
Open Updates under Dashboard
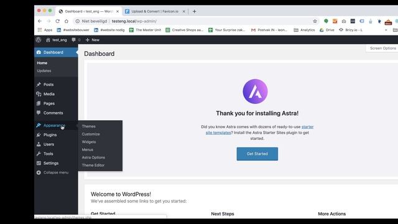point(44,71)
